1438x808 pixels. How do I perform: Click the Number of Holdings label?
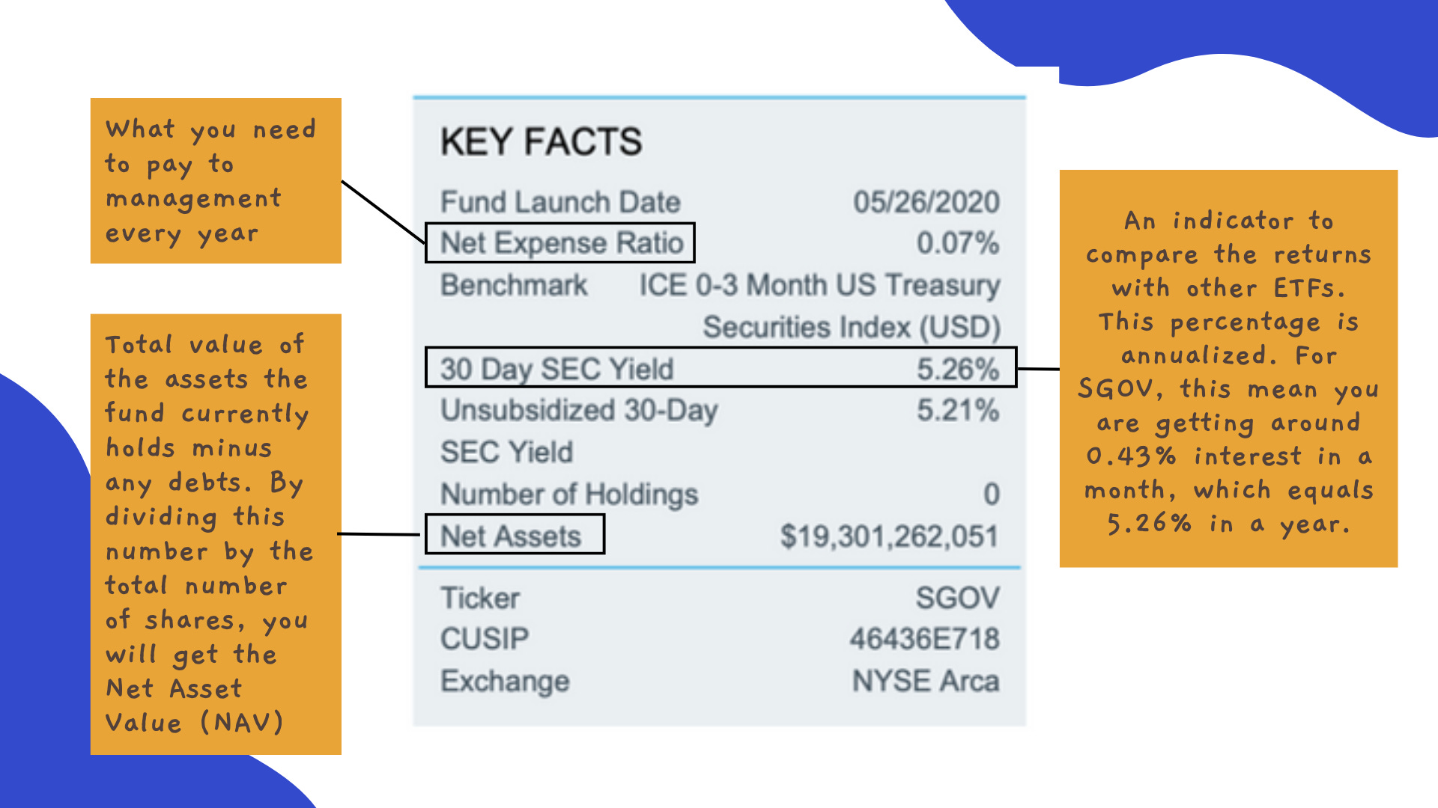(568, 494)
